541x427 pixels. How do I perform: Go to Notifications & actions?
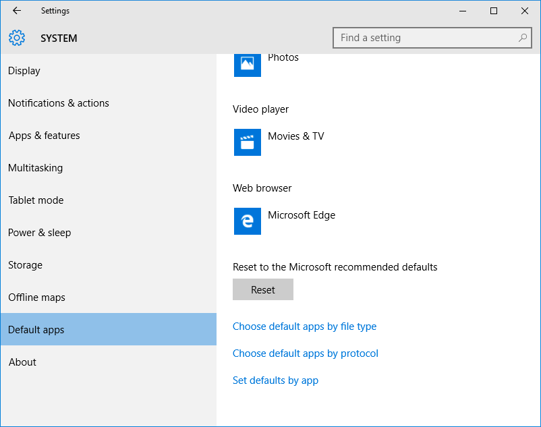(109, 103)
